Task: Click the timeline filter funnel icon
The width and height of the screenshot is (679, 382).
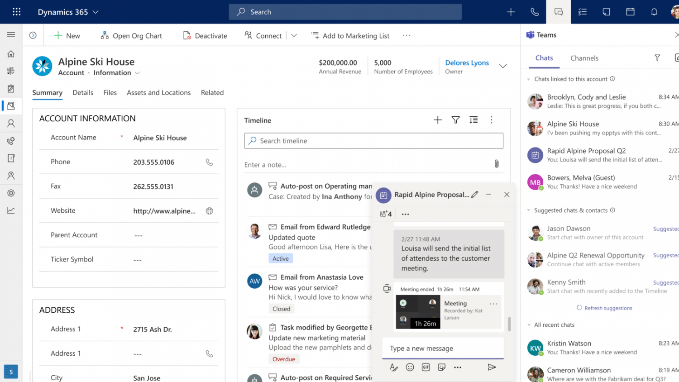Action: point(455,120)
